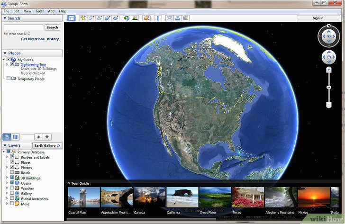345x224 pixels.
Task: Uncheck the Sightseeing Tour checkbox
Action: [x=12, y=64]
